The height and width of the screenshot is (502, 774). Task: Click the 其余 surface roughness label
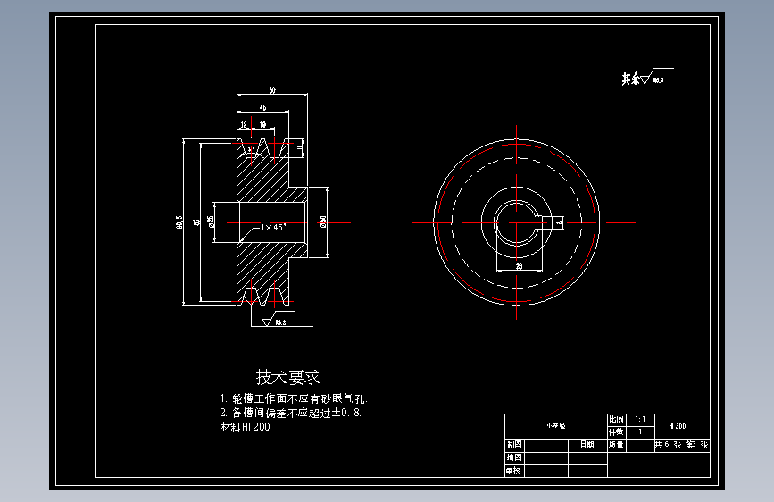(630, 79)
